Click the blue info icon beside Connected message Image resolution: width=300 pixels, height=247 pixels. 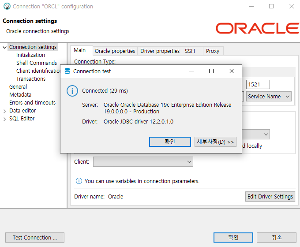click(x=72, y=91)
